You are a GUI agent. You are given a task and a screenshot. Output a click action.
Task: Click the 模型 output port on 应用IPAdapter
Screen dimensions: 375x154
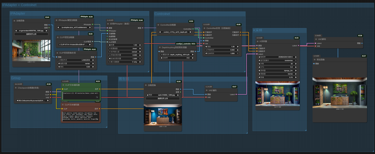pos(143,28)
